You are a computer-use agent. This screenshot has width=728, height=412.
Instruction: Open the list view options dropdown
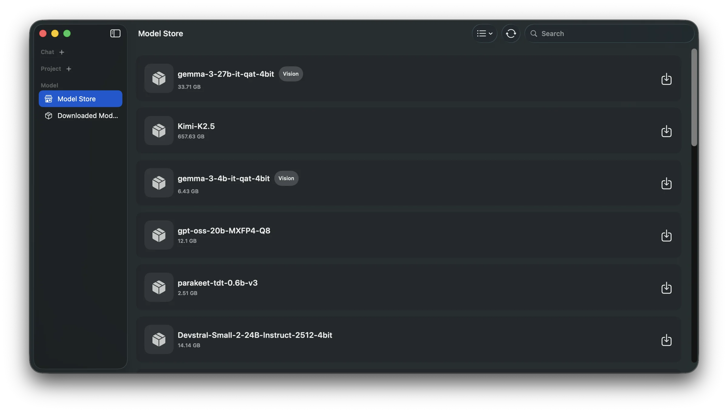[484, 33]
